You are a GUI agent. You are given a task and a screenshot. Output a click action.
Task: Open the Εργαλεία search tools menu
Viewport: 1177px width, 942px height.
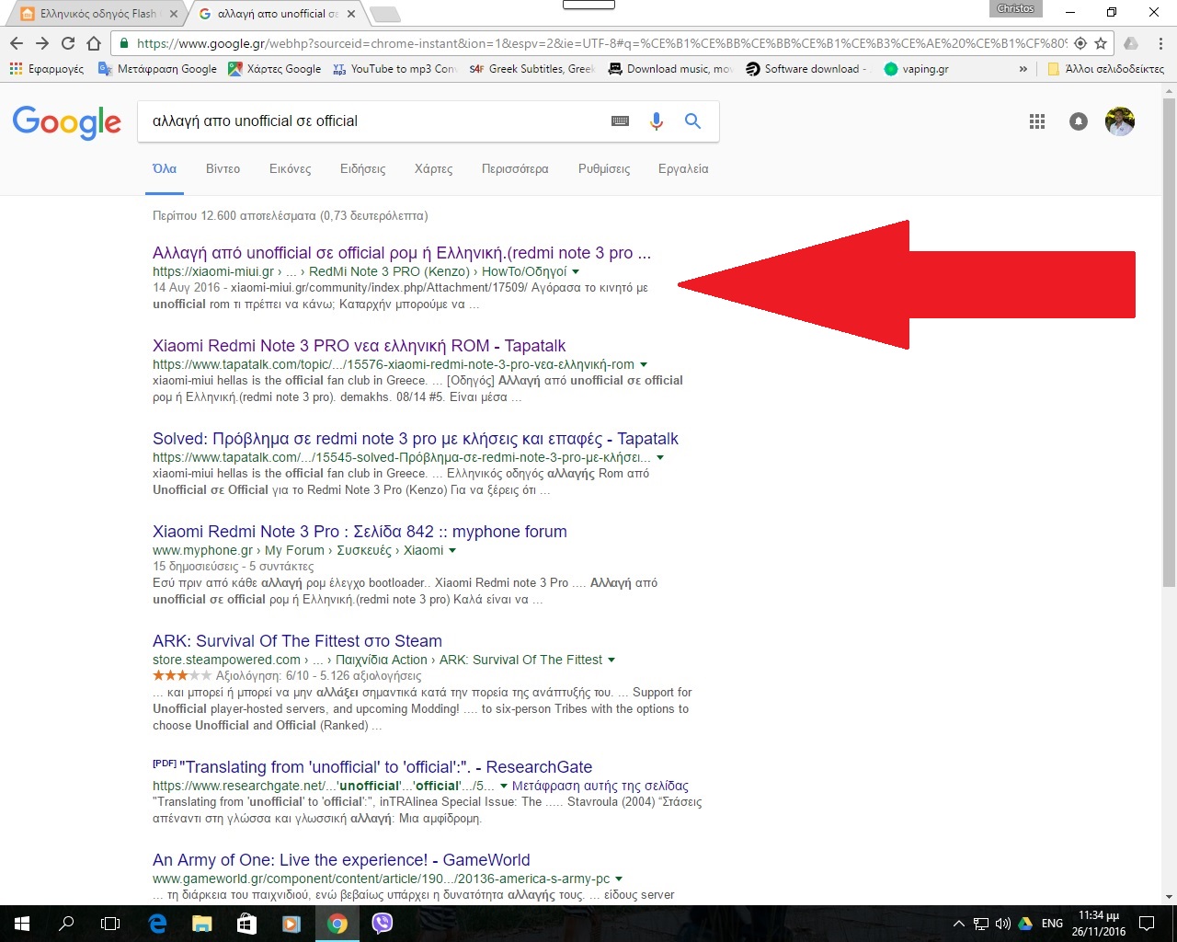click(683, 169)
